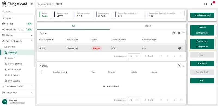Switch to the MQTT tab
The height and width of the screenshot is (106, 218).
148,26
